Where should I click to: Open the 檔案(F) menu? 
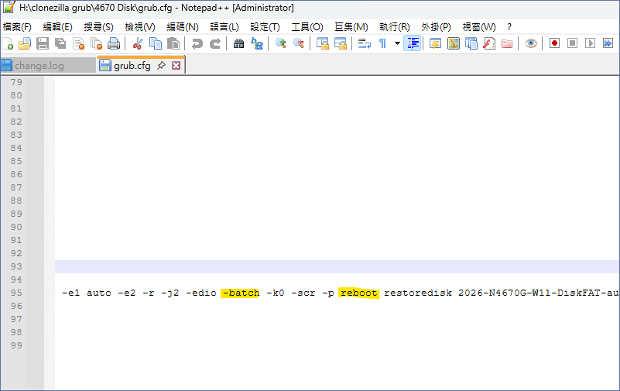(17, 27)
